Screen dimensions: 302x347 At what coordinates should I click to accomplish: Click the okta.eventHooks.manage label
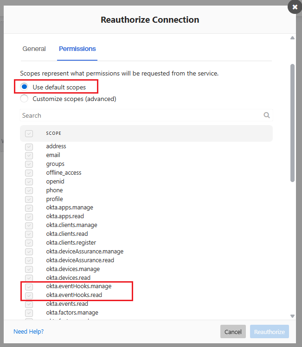(79, 286)
